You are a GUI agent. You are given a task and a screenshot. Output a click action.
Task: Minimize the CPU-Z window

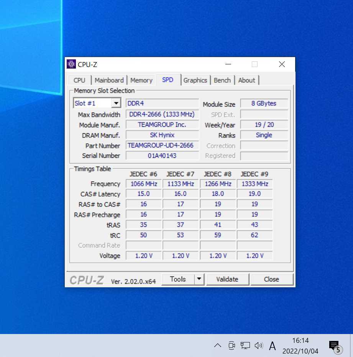click(x=228, y=64)
